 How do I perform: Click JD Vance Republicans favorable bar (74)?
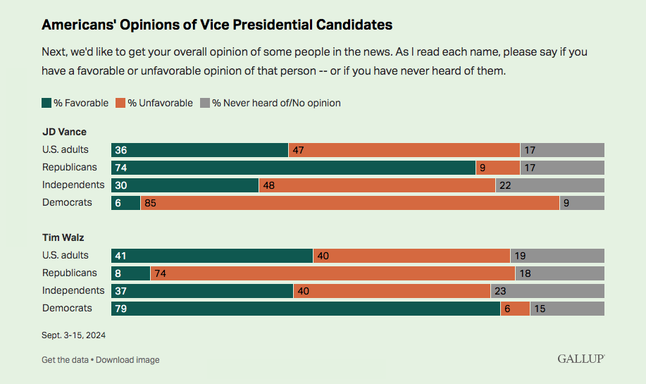pyautogui.click(x=293, y=168)
